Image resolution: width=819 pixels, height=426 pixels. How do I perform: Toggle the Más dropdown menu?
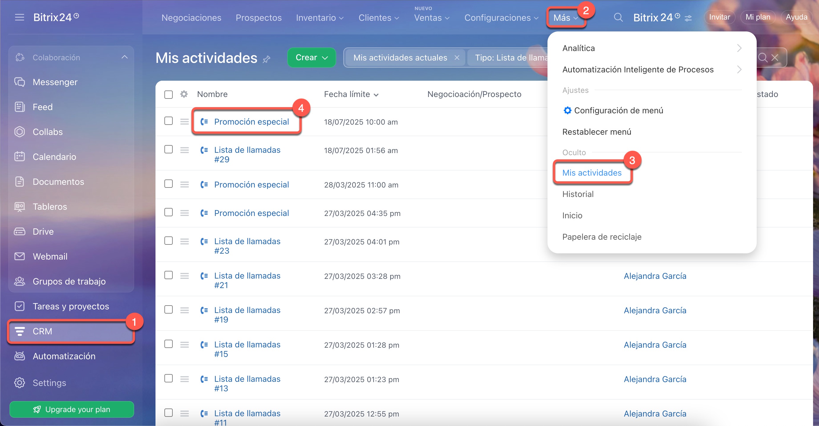pyautogui.click(x=566, y=18)
